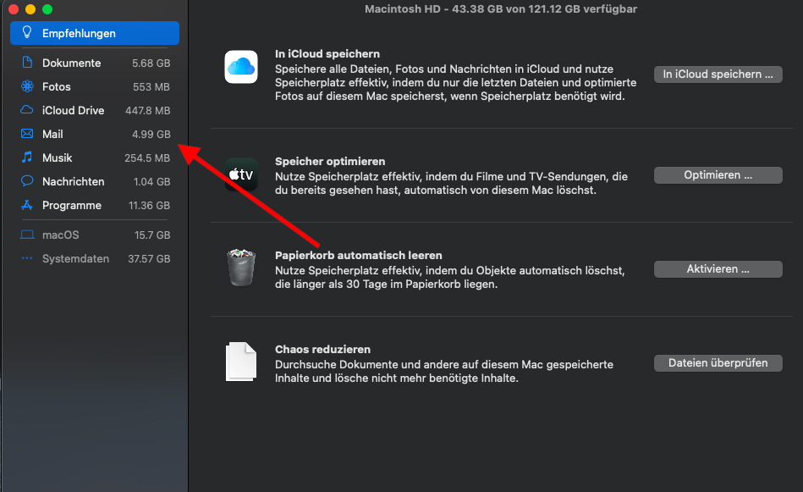Click the 'Speicher optimieren' heading
Viewport: 803px width, 492px height.
[x=330, y=162]
